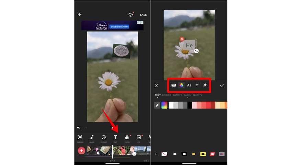The width and height of the screenshot is (294, 165).
Task: Choose the white color swatch
Action: (171, 105)
